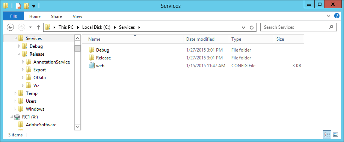Click the search magnifier icon
344x142 pixels.
click(331, 27)
